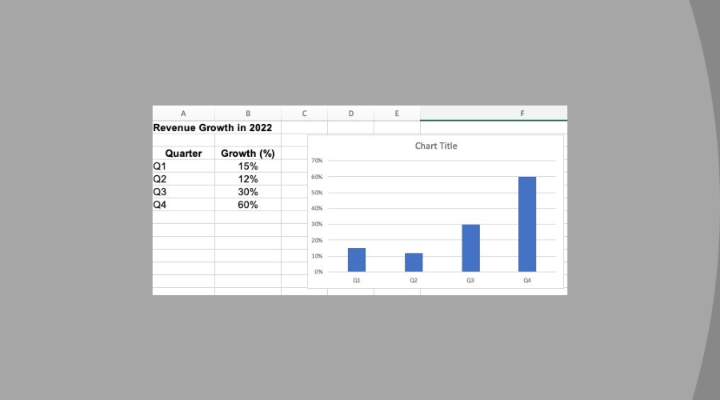Select column A header
The height and width of the screenshot is (400, 720).
coord(183,114)
